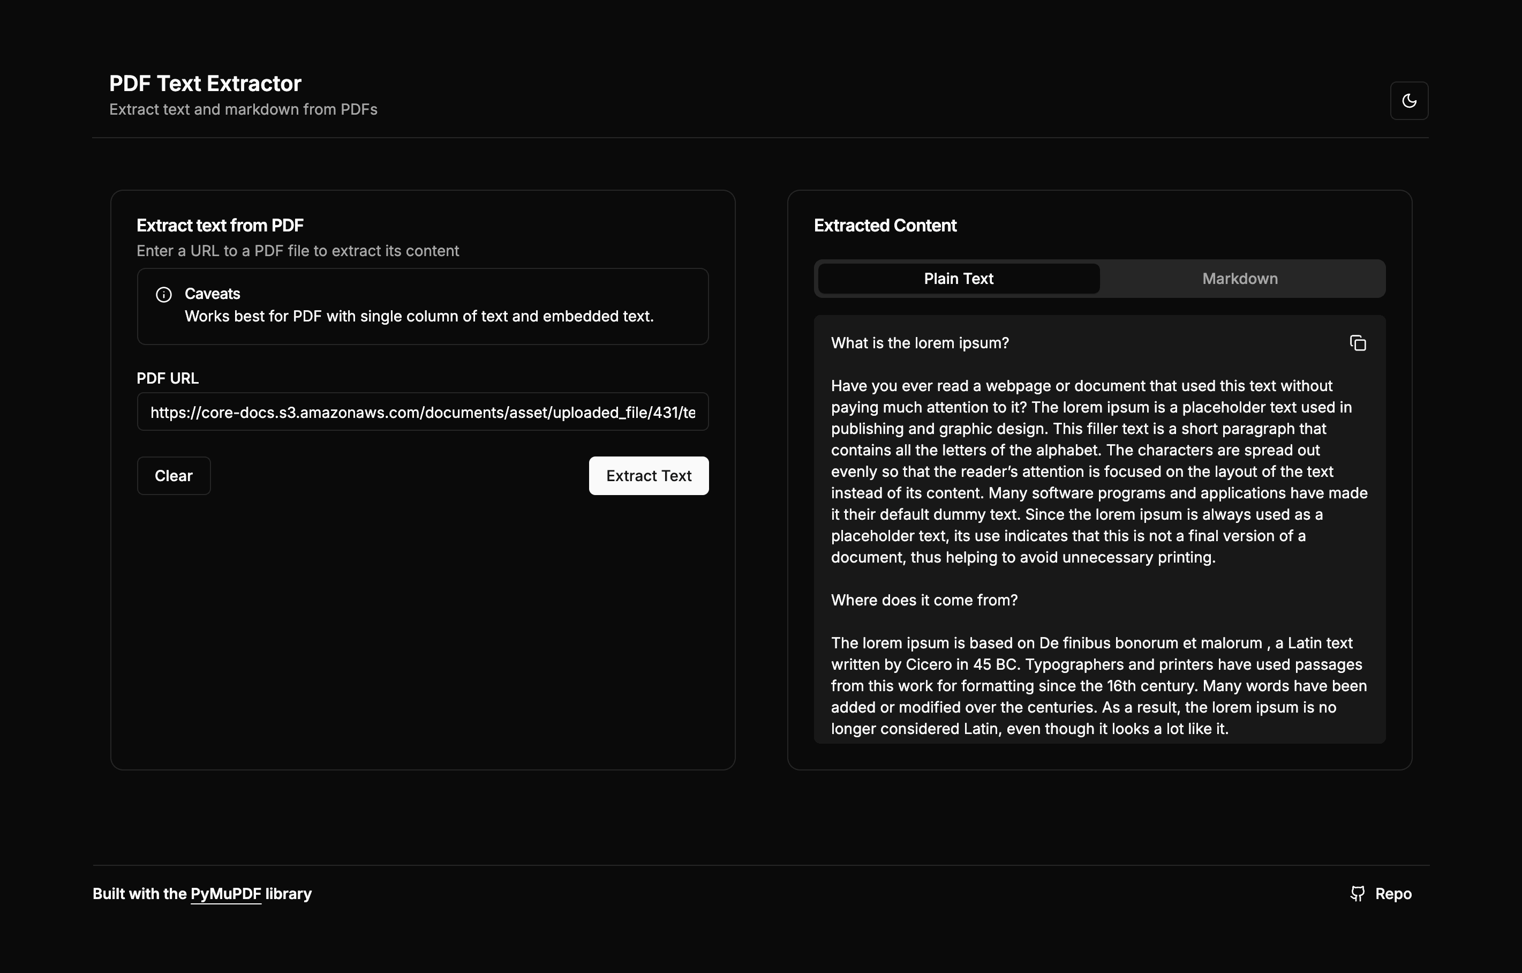
Task: Open the PyMuPDF library link
Action: click(225, 893)
